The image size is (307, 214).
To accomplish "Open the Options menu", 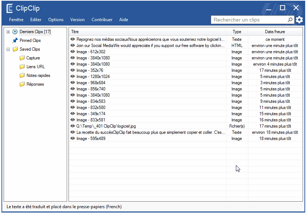I will [x=56, y=20].
